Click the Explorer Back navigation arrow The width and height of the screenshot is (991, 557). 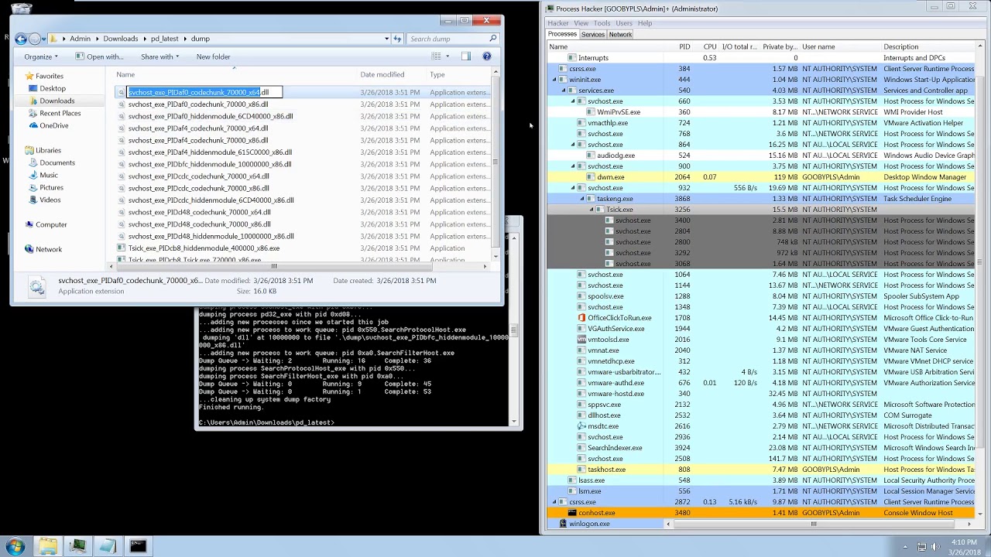pyautogui.click(x=21, y=39)
